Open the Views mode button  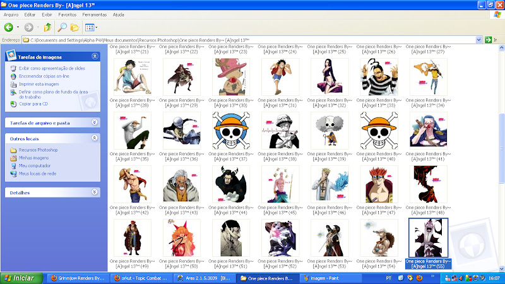click(89, 27)
